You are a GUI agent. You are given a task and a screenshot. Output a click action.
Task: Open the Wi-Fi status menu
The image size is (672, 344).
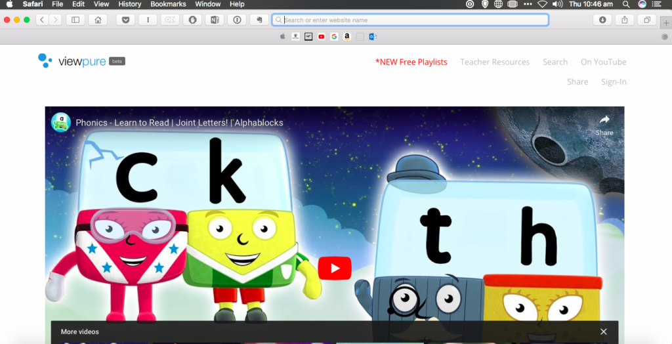[543, 5]
